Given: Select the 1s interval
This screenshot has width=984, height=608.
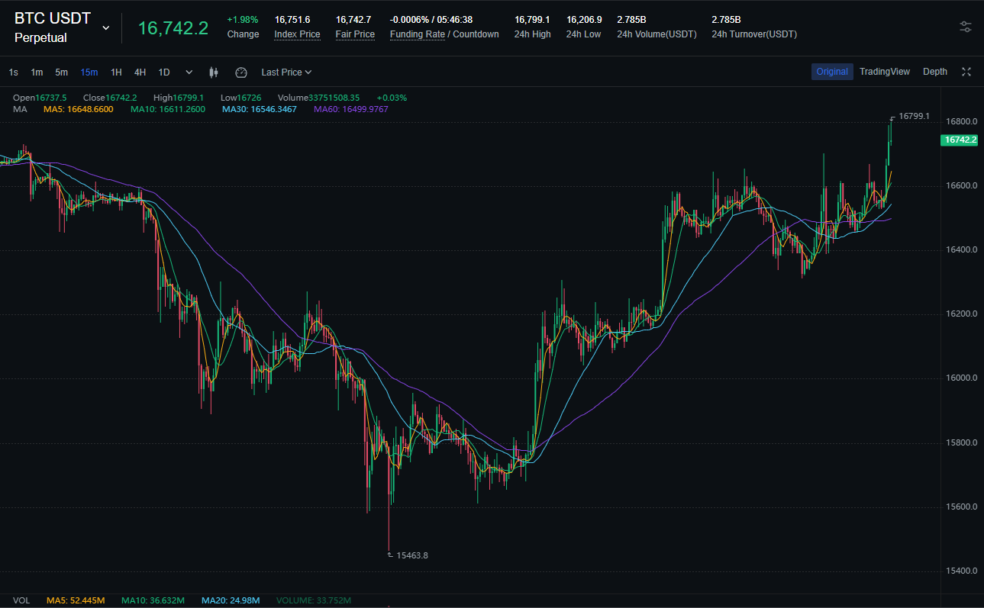Looking at the screenshot, I should tap(14, 72).
